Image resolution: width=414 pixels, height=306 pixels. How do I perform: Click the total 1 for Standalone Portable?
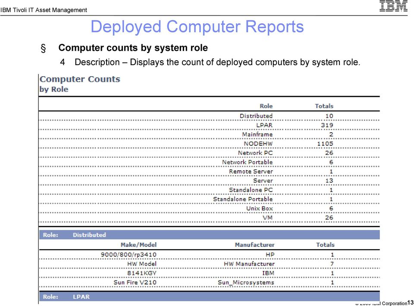pos(331,199)
